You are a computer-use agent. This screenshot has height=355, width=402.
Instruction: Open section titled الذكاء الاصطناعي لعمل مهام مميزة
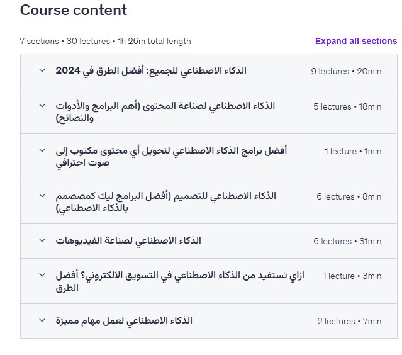point(124,320)
